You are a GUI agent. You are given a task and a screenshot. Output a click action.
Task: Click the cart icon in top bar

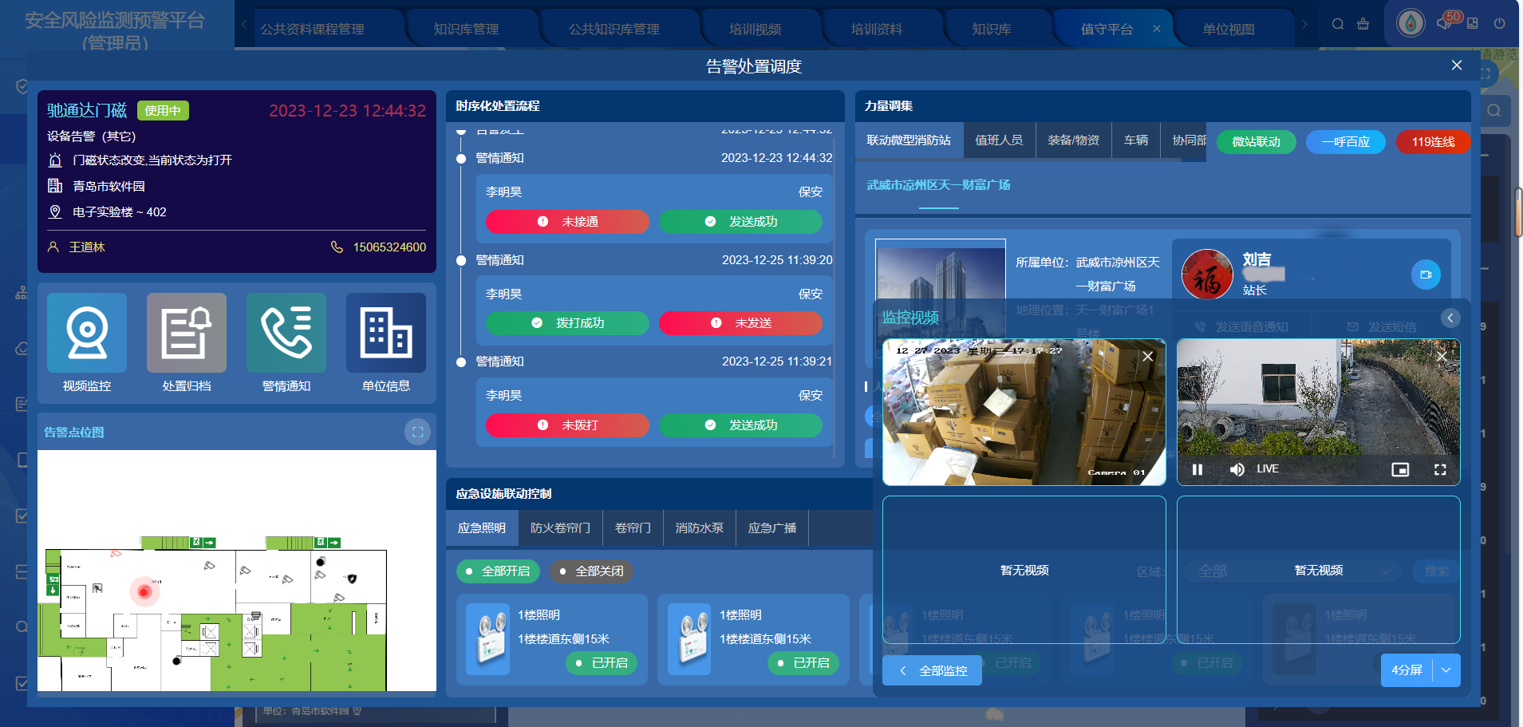click(1363, 24)
